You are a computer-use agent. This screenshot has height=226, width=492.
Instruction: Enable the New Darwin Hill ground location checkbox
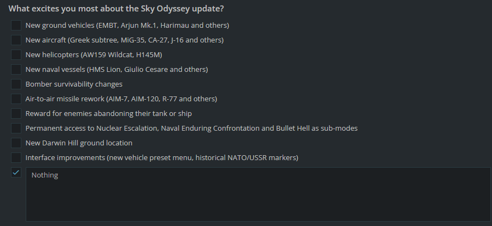click(x=16, y=143)
